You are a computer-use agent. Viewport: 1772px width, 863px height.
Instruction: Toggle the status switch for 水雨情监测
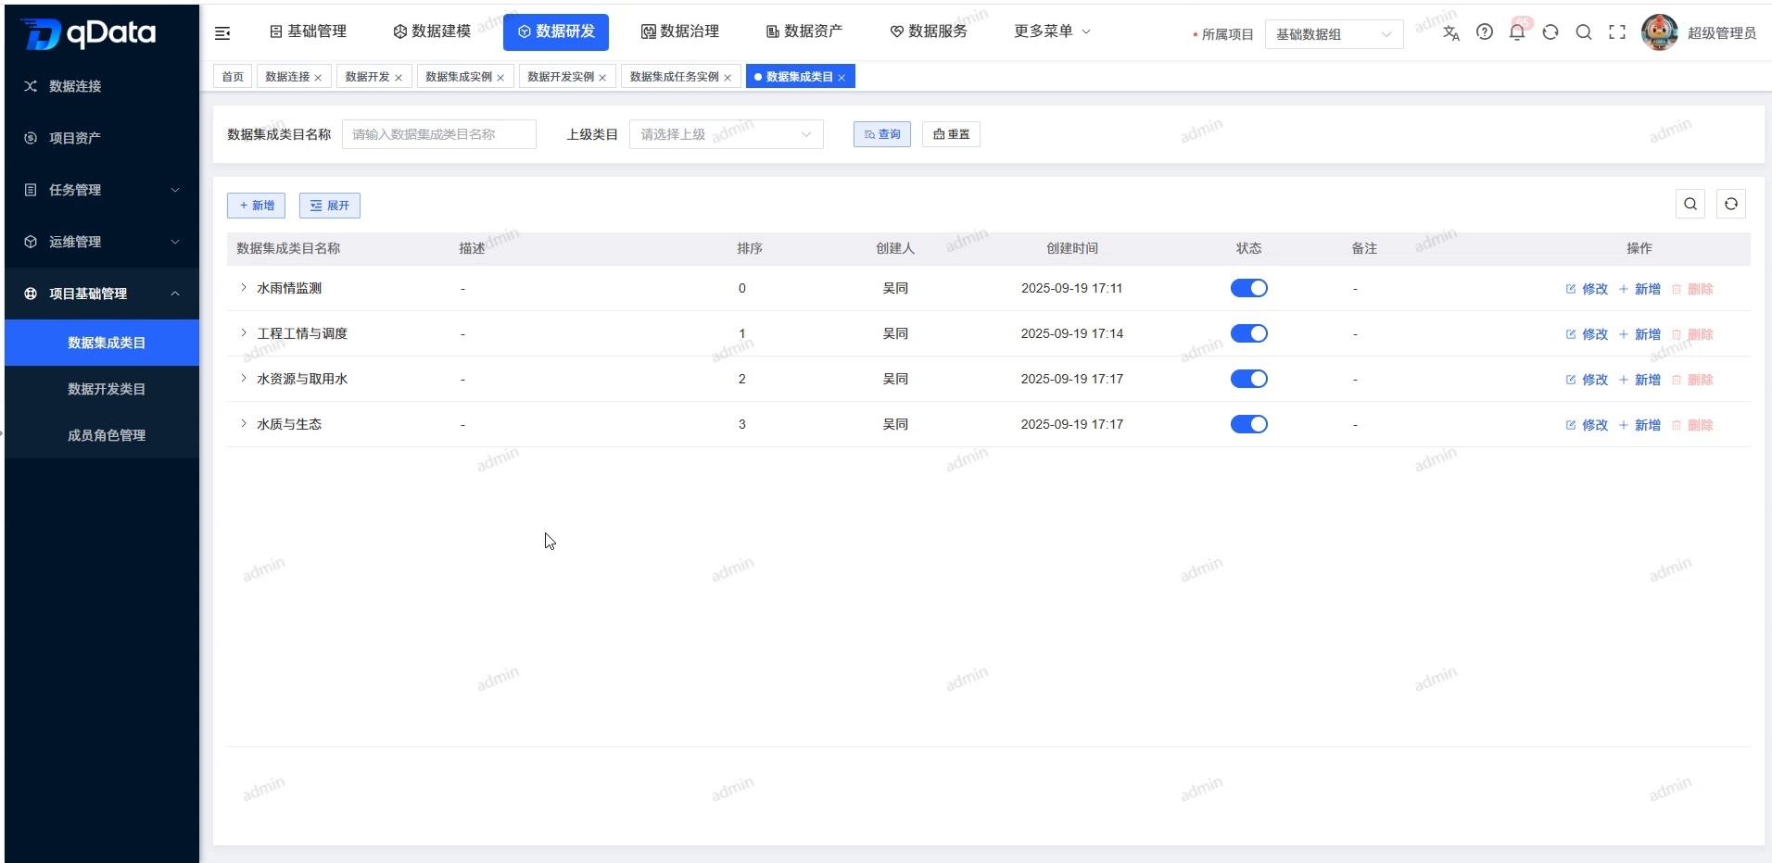point(1248,288)
